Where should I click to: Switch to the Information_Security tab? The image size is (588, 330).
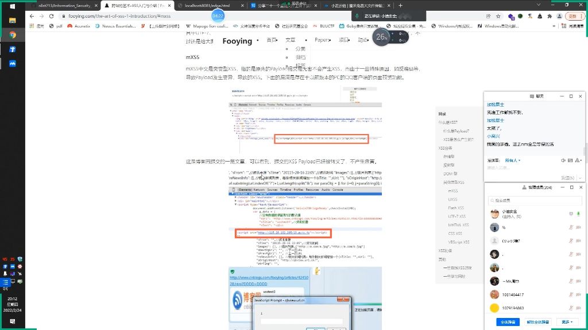(64, 6)
